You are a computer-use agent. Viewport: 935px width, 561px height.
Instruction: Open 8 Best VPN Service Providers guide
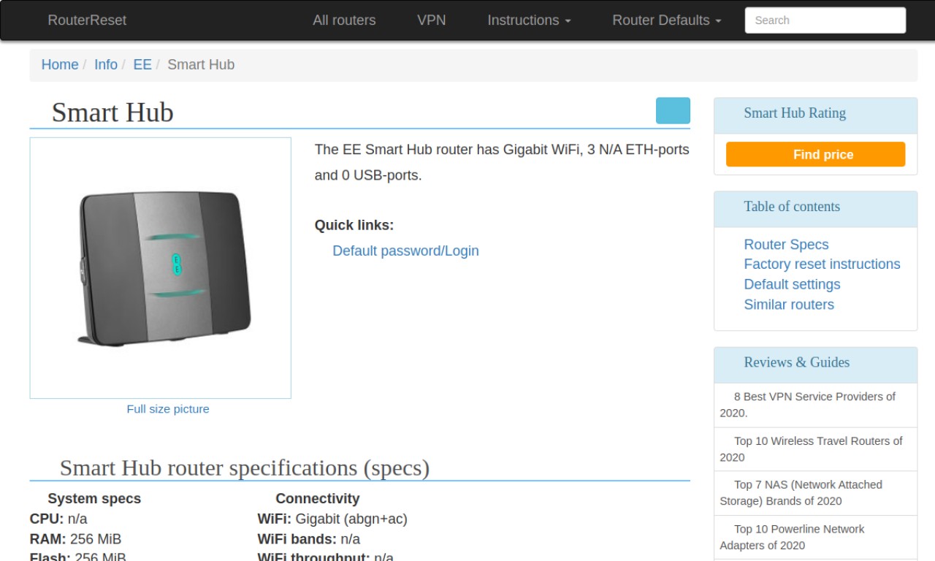815,405
